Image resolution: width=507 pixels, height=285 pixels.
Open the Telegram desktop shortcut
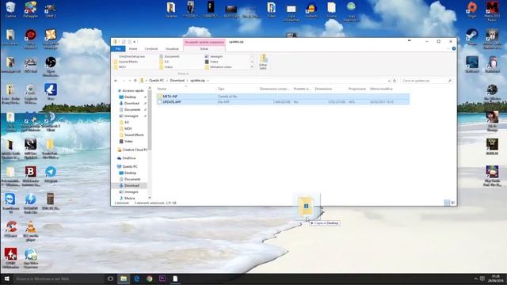[51, 174]
